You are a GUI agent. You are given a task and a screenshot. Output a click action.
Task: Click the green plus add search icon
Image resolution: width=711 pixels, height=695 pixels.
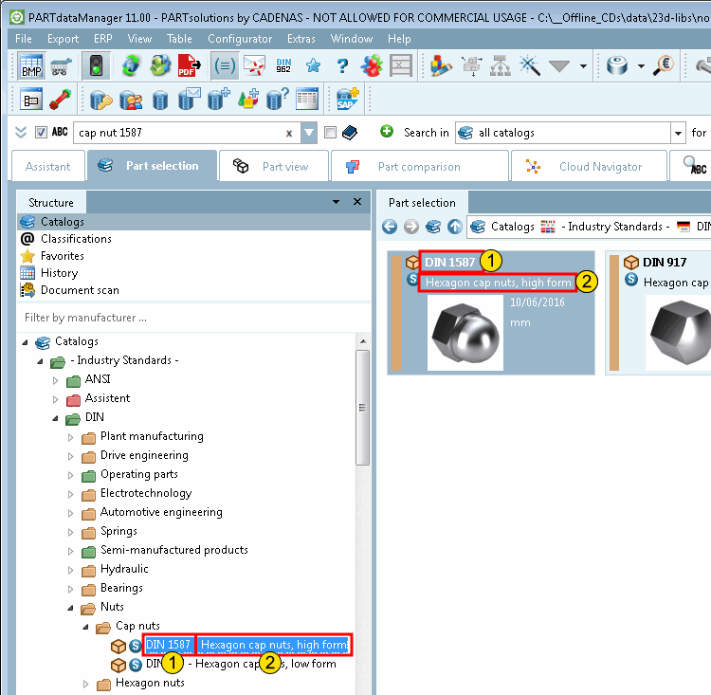[387, 132]
